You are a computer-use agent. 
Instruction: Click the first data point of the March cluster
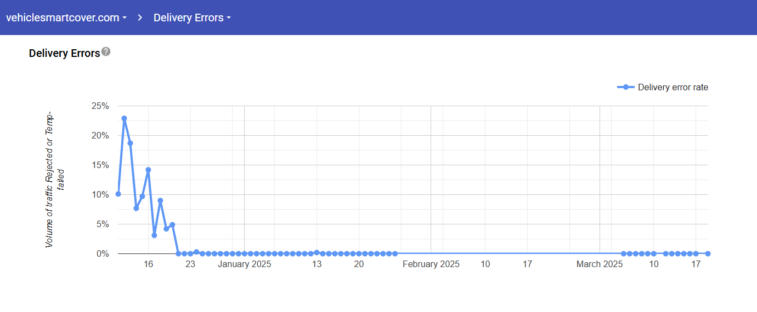[x=624, y=253]
